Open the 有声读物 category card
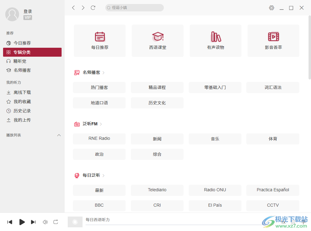Image resolution: width=311 pixels, height=231 pixels. coord(216,41)
